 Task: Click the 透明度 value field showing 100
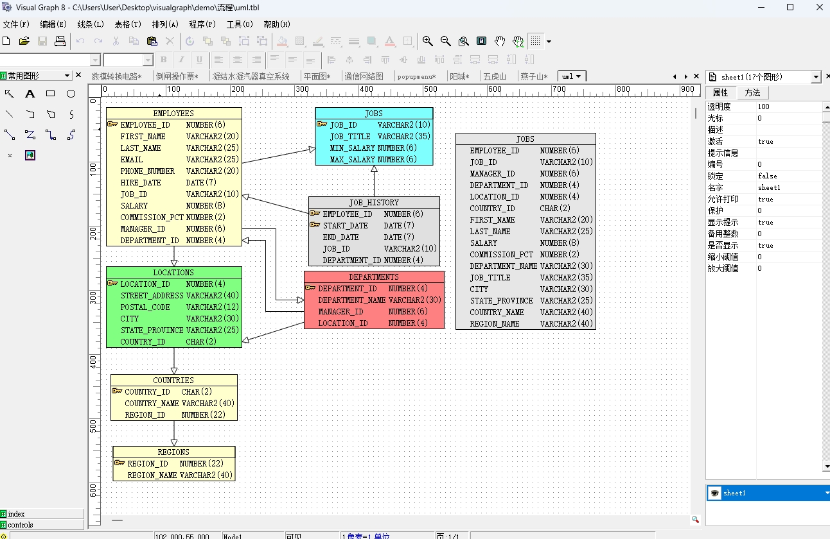pyautogui.click(x=789, y=107)
